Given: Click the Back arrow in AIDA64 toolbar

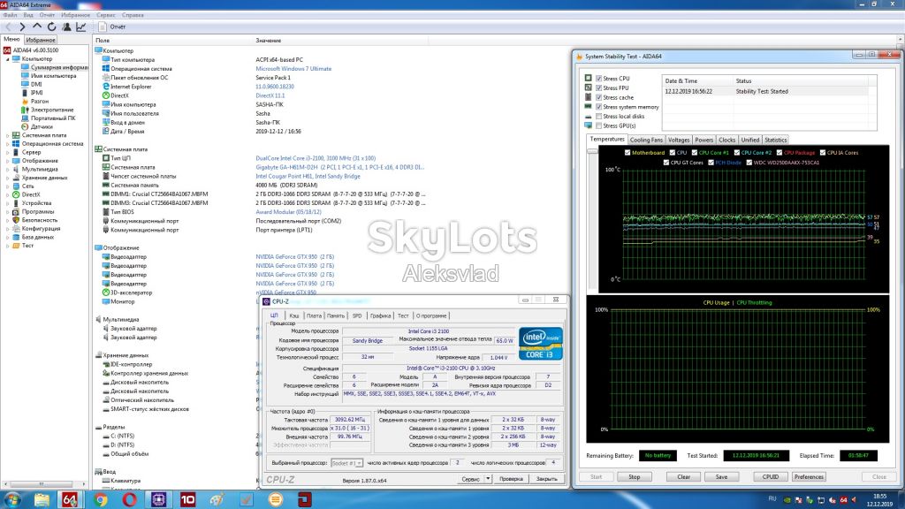Looking at the screenshot, I should pyautogui.click(x=8, y=27).
